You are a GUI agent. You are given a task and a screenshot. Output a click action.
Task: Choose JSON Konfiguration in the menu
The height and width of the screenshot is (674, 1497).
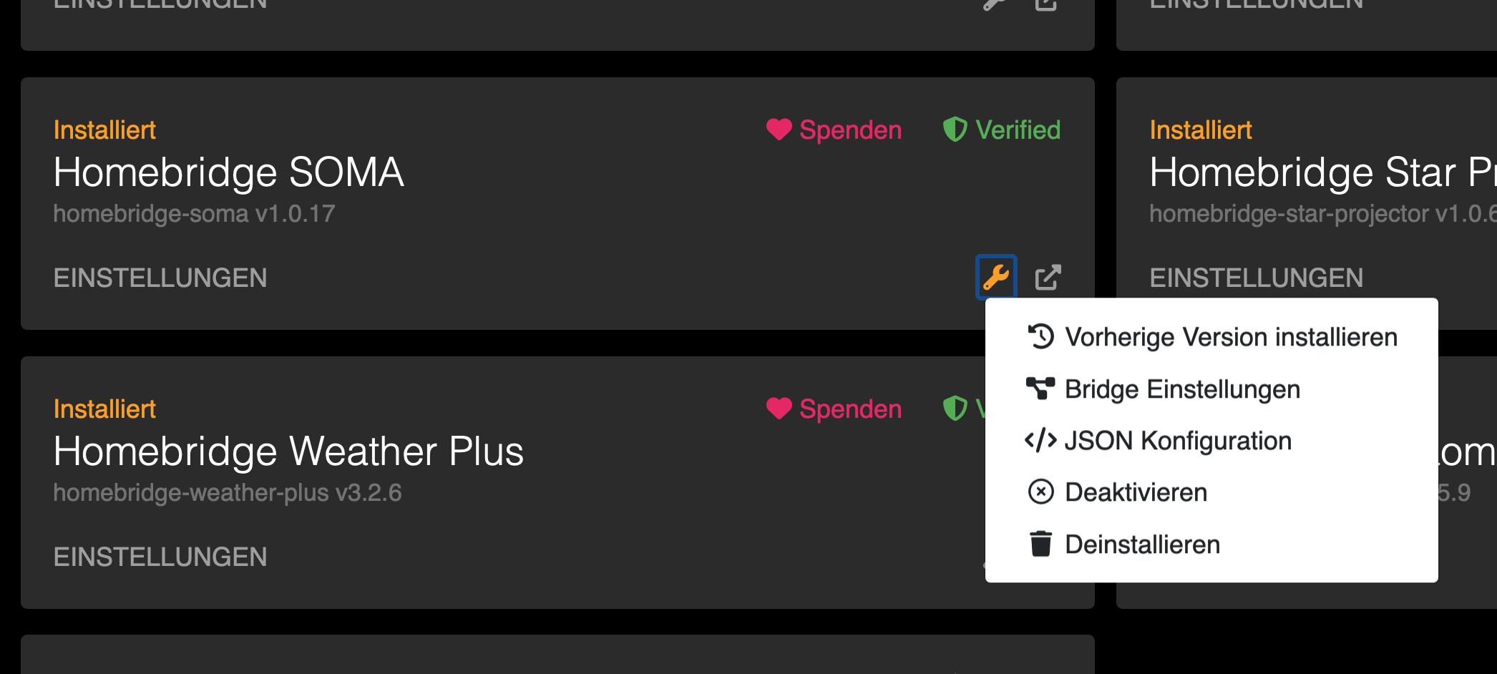[x=1178, y=440]
